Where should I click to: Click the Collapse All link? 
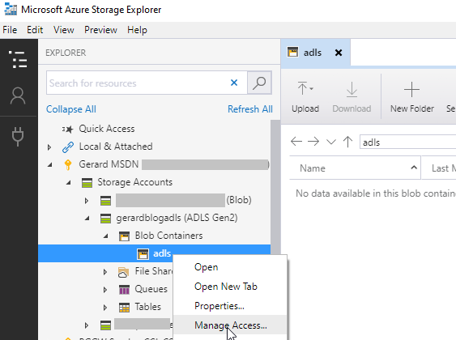tap(71, 109)
